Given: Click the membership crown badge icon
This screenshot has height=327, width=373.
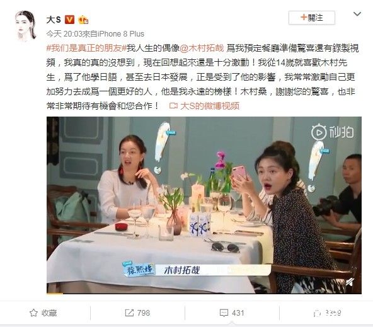Looking at the screenshot, I should tap(83, 20).
